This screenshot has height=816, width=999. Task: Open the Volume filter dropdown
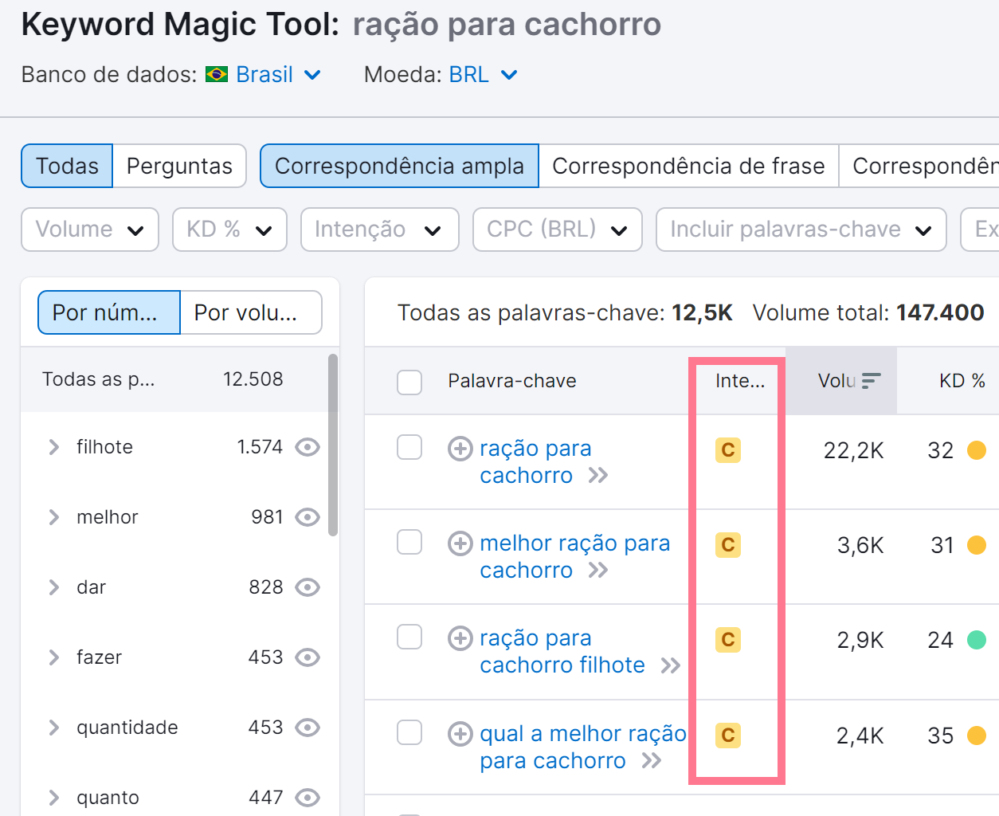coord(90,229)
